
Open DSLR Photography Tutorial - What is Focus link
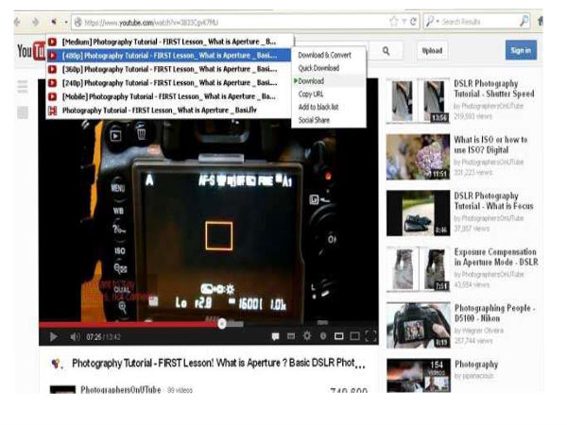pos(493,201)
